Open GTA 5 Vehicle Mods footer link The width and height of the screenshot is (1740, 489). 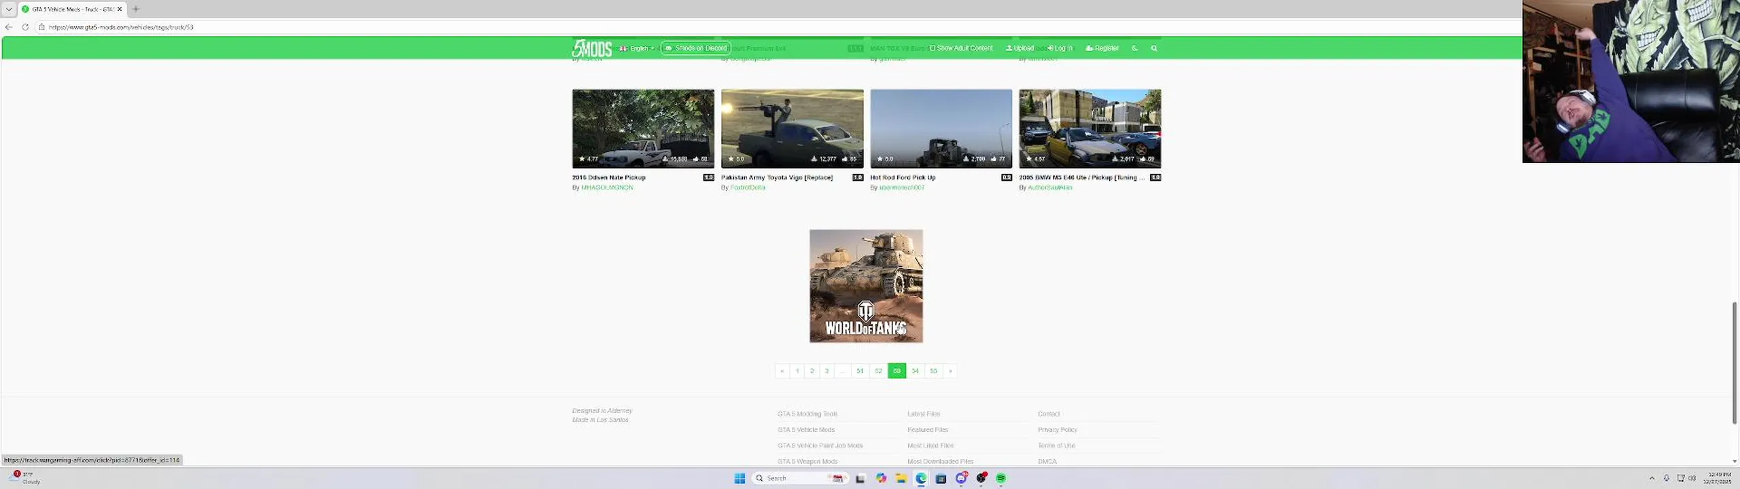806,430
